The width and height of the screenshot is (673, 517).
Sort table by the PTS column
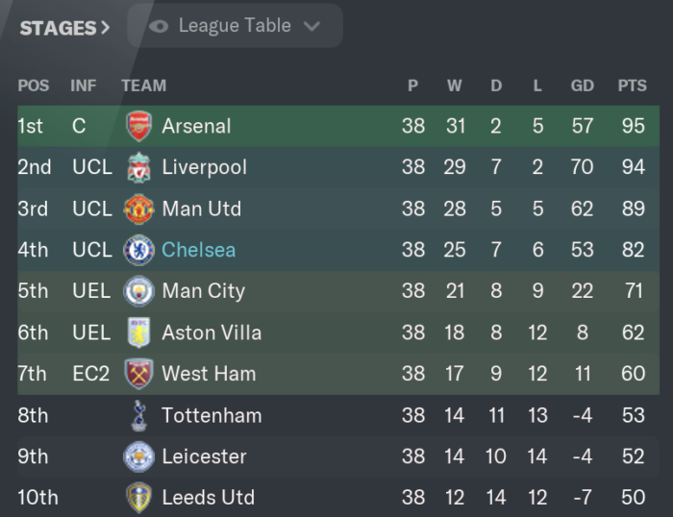tap(632, 86)
